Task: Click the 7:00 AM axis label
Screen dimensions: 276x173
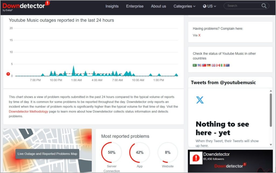Action: click(x=118, y=80)
